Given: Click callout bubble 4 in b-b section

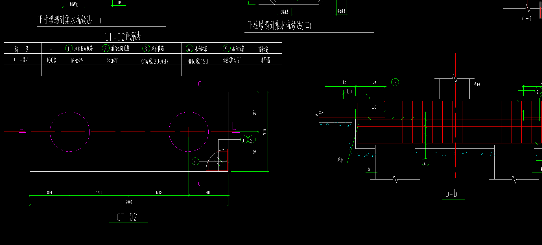Looking at the screenshot, I should click(425, 162).
